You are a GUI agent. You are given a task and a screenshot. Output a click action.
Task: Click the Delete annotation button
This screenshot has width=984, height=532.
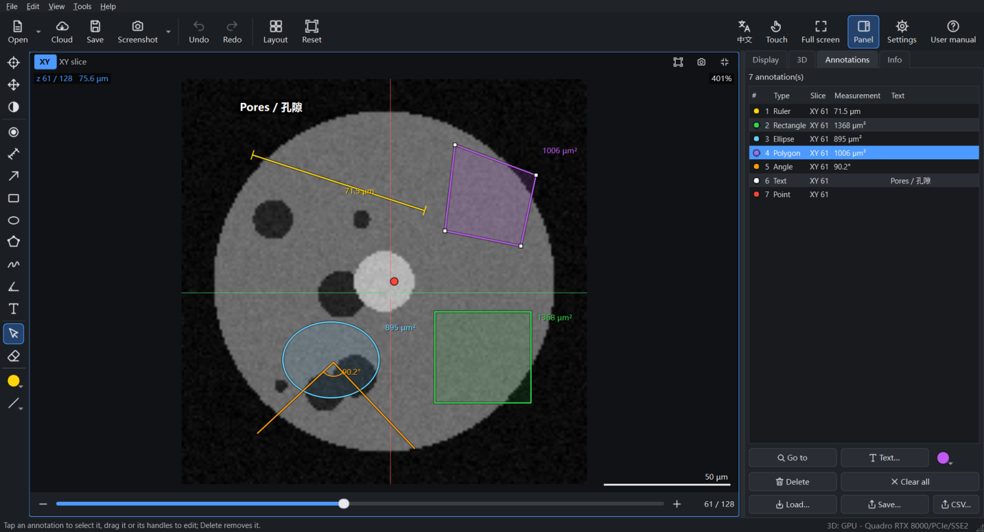[x=792, y=482]
